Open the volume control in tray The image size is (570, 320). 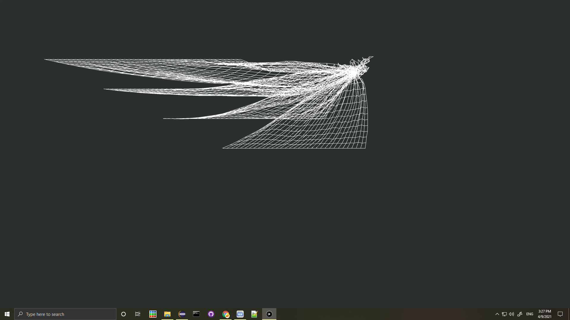pos(512,314)
